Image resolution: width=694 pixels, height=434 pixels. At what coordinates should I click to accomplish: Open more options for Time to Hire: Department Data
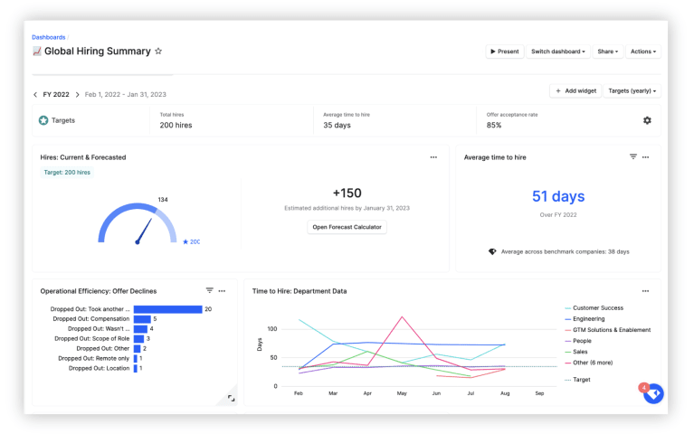point(646,291)
